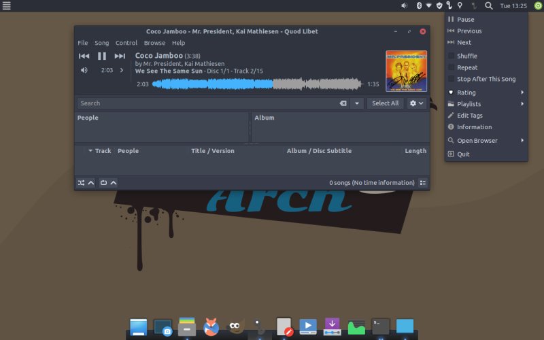
Task: Toggle repeat icon in the bottom bar
Action: (x=103, y=182)
